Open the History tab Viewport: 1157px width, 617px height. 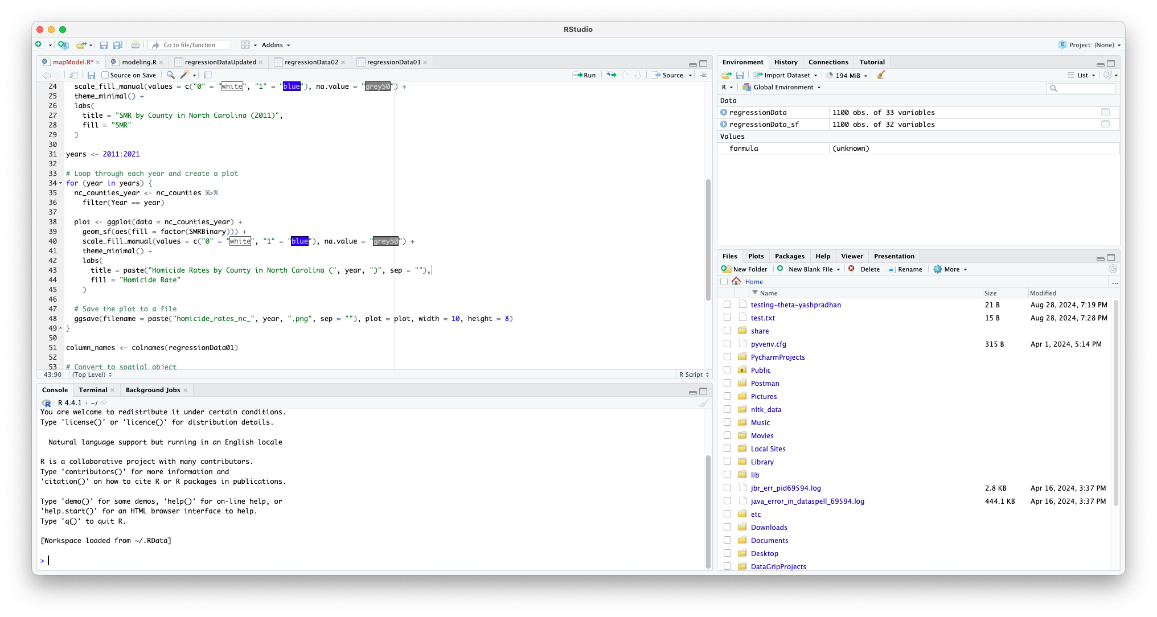785,62
